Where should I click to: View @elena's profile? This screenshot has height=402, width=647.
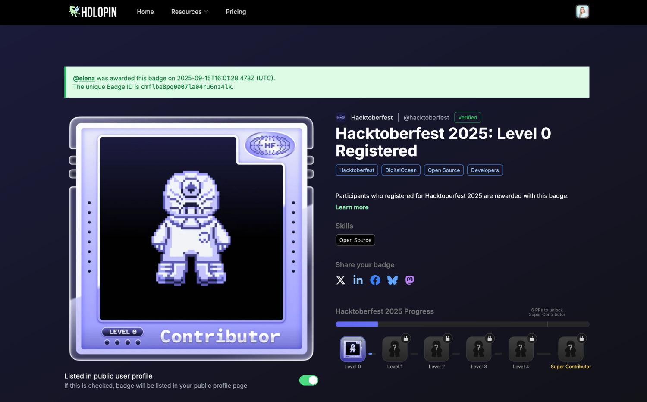(84, 78)
